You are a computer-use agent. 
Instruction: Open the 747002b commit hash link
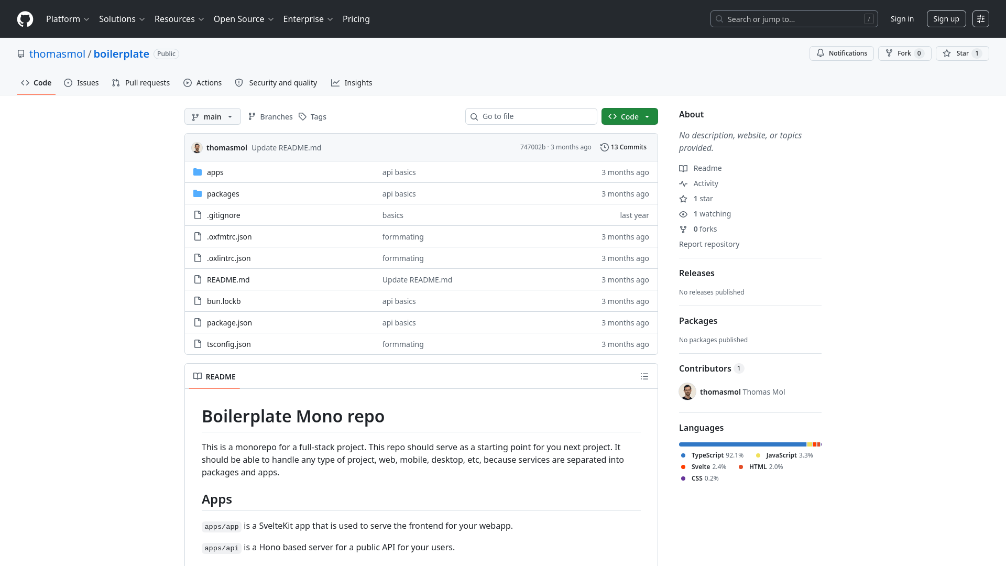[x=532, y=147]
